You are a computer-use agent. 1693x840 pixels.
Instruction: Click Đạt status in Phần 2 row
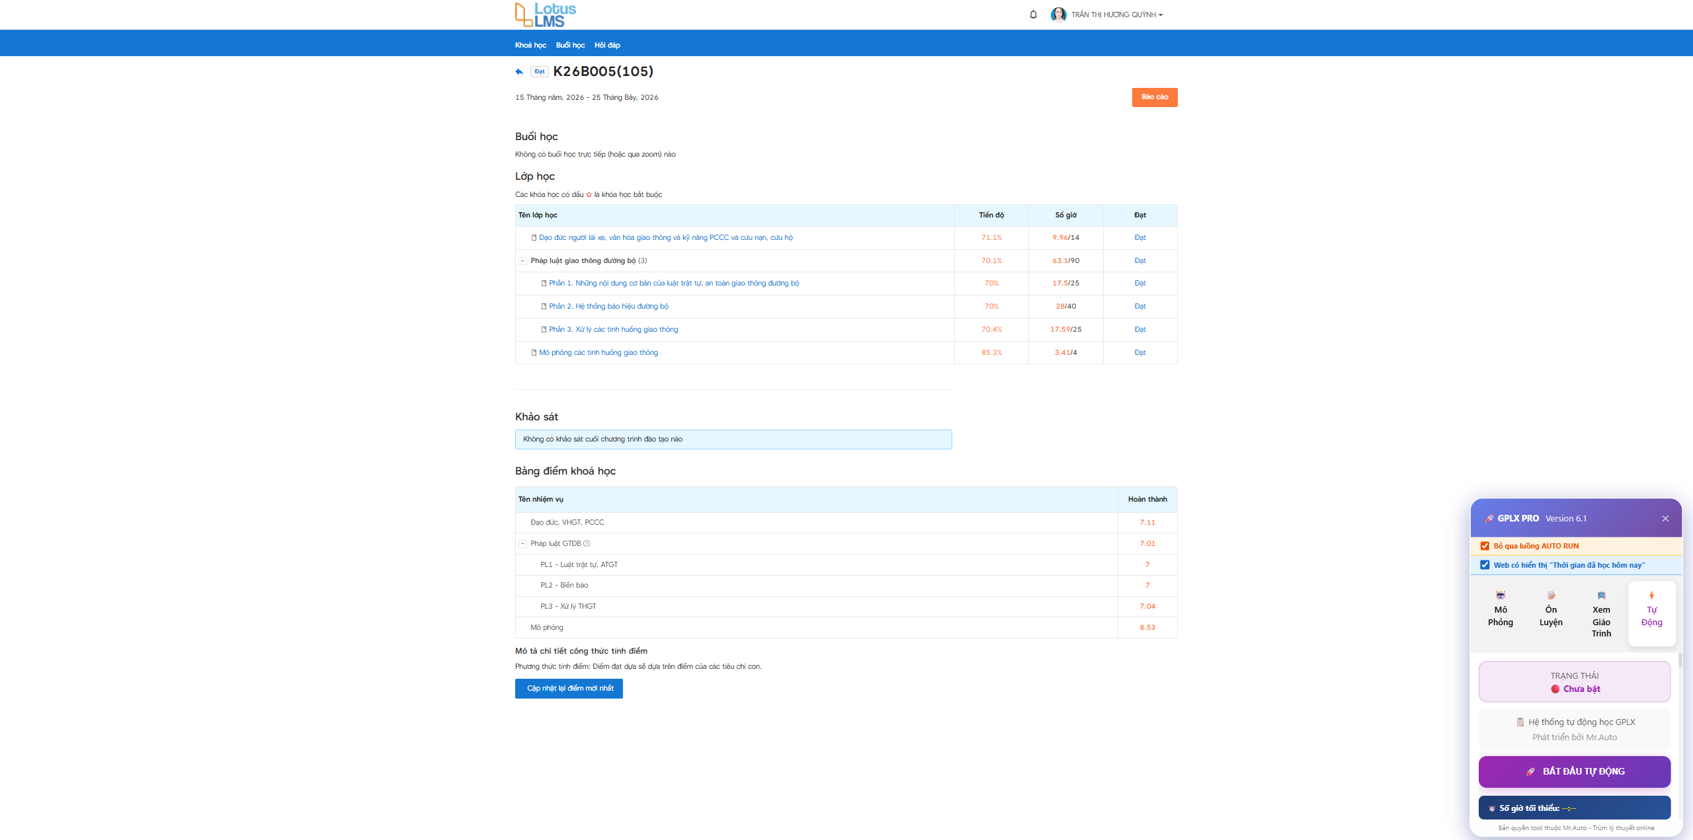coord(1140,307)
